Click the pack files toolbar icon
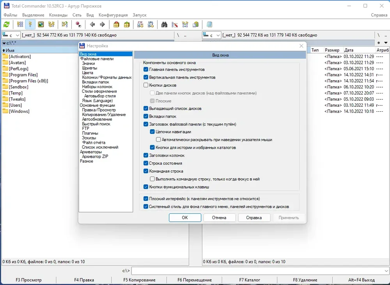Image resolution: width=390 pixels, height=285 pixels. point(116,24)
